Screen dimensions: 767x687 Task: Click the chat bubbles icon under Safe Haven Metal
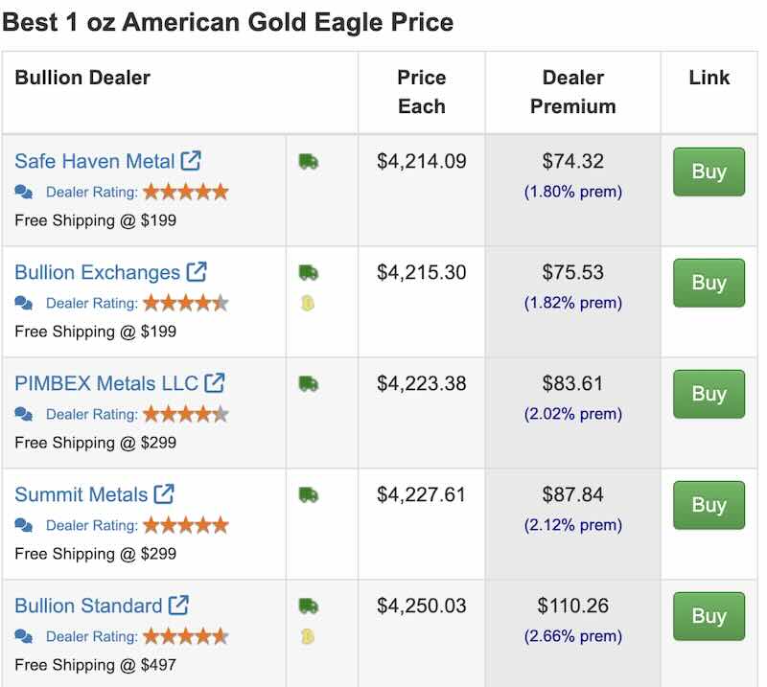coord(24,192)
